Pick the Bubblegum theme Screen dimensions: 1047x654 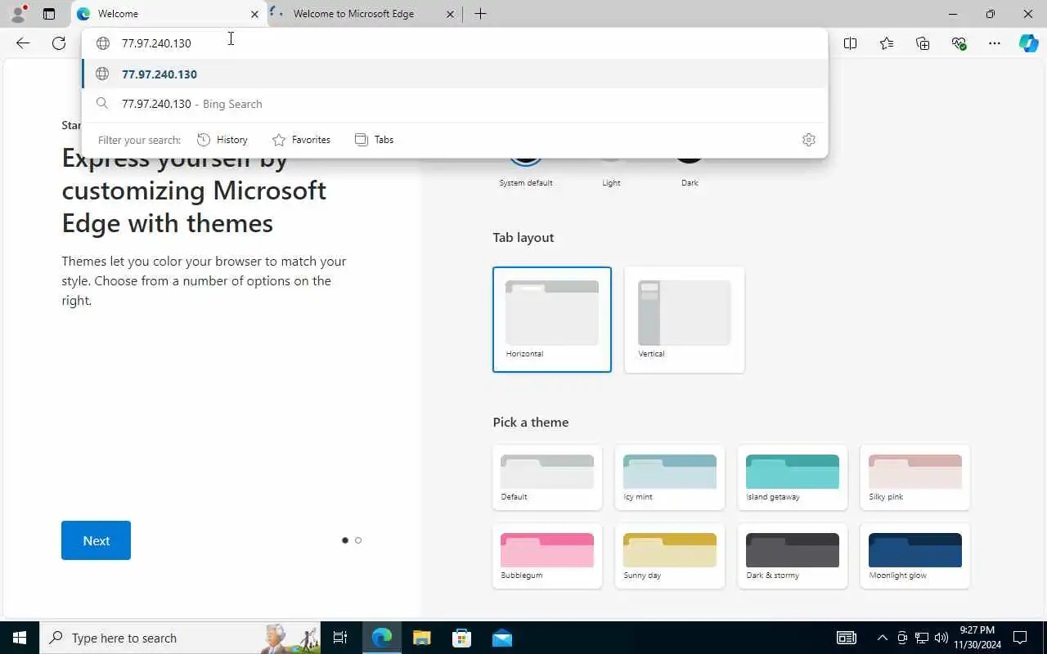pos(547,556)
